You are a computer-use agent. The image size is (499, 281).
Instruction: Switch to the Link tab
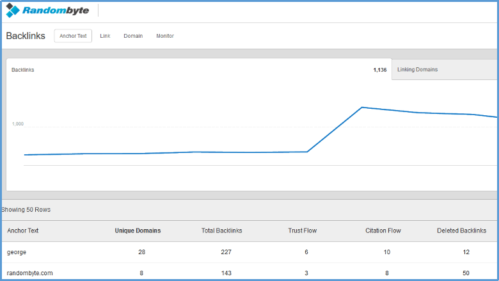click(x=105, y=36)
